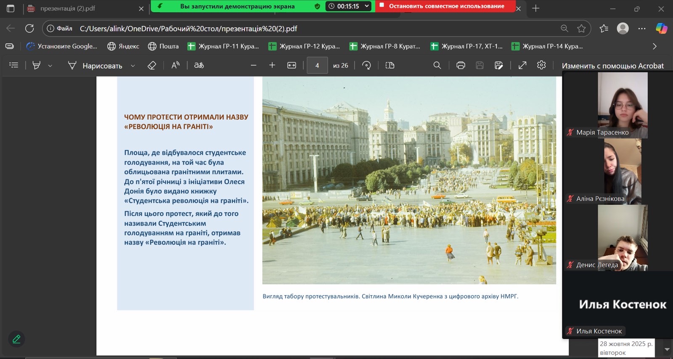Rotate the PDF page
Screen dimensions: 673x359
point(366,65)
